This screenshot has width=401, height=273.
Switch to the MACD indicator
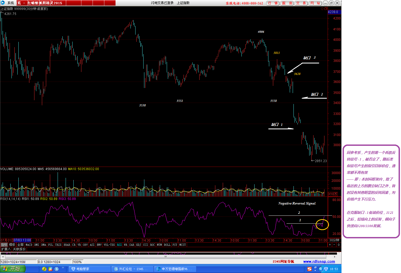click(29, 245)
